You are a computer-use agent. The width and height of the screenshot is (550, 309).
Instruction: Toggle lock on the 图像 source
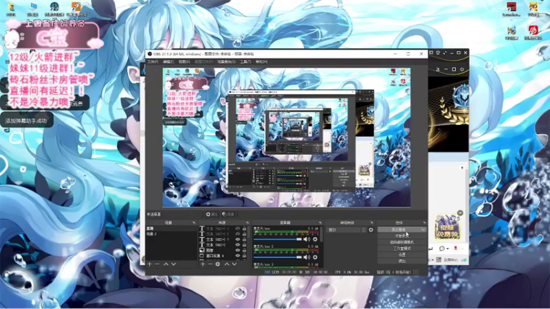point(244,251)
